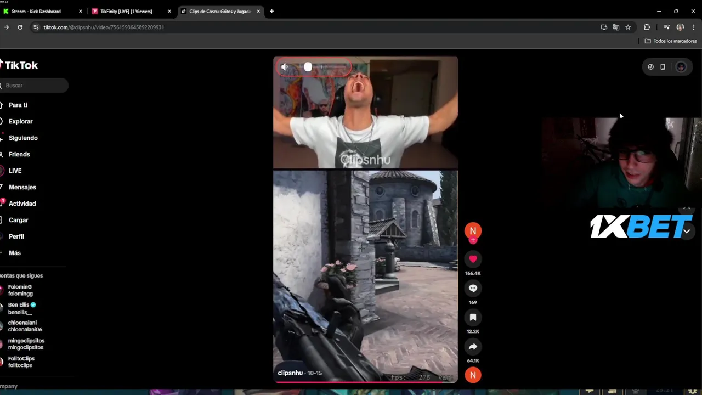
Task: Open a new browser tab
Action: point(271,11)
